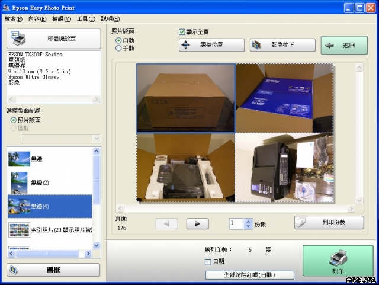
Task: Click Epson Ultra Glossy paper type text
Action: tap(34, 77)
